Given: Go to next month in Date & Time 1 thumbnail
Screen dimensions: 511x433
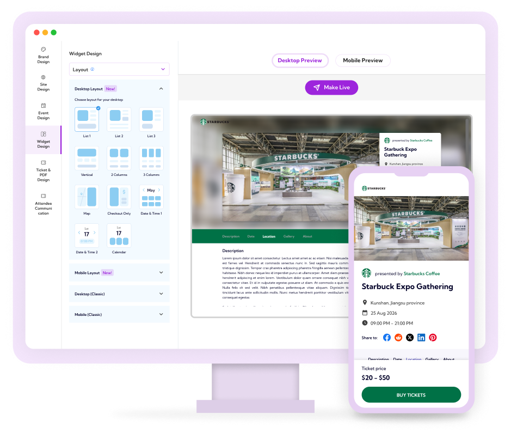Looking at the screenshot, I should tap(159, 190).
